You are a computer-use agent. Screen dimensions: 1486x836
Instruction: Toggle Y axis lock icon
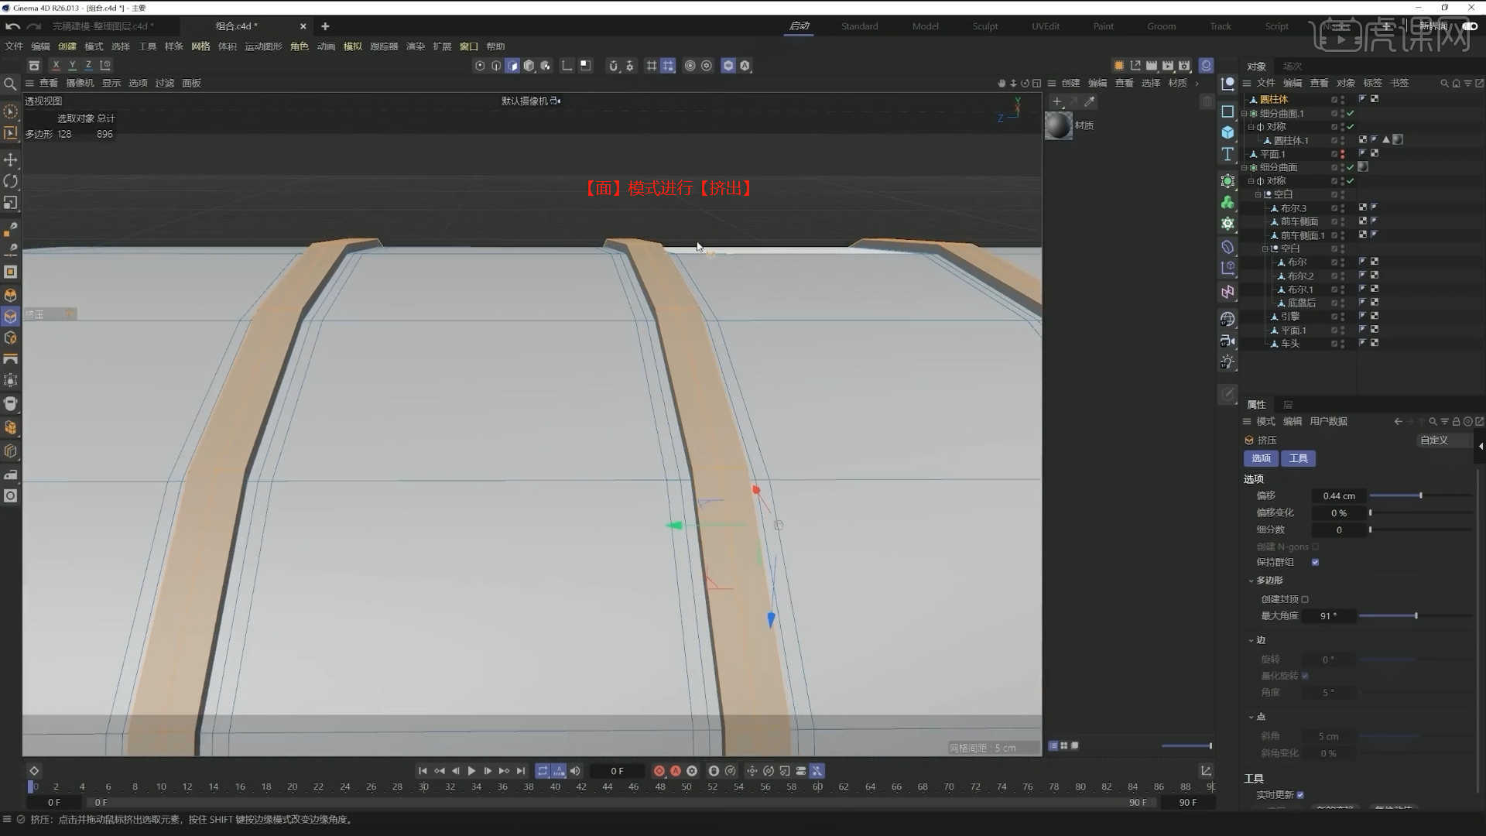point(72,66)
